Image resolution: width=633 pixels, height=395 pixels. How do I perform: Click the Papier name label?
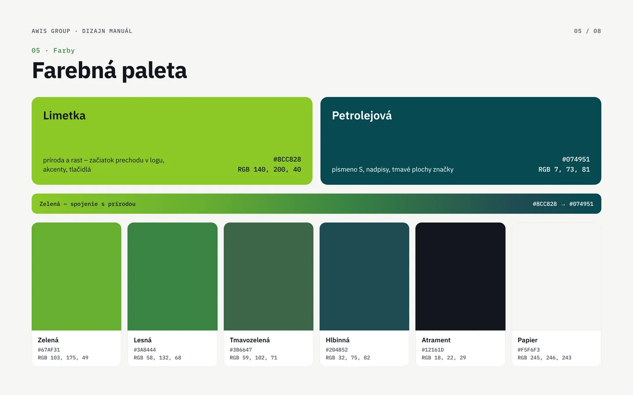(x=527, y=340)
